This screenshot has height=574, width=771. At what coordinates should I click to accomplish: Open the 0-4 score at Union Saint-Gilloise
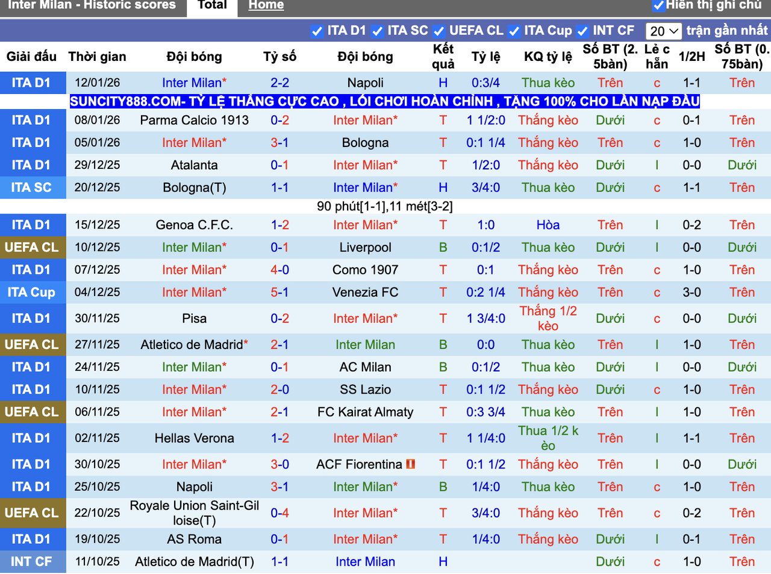point(280,513)
